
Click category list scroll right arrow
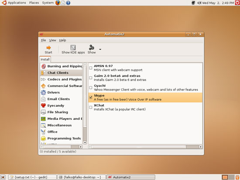point(81,147)
